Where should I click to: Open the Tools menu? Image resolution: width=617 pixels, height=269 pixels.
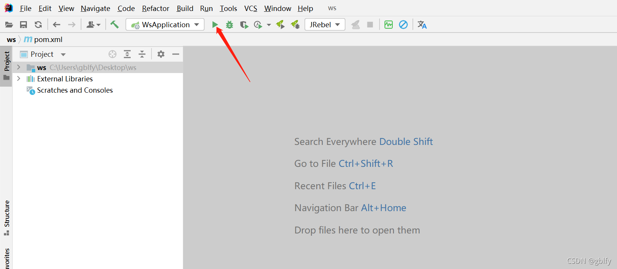tap(228, 8)
